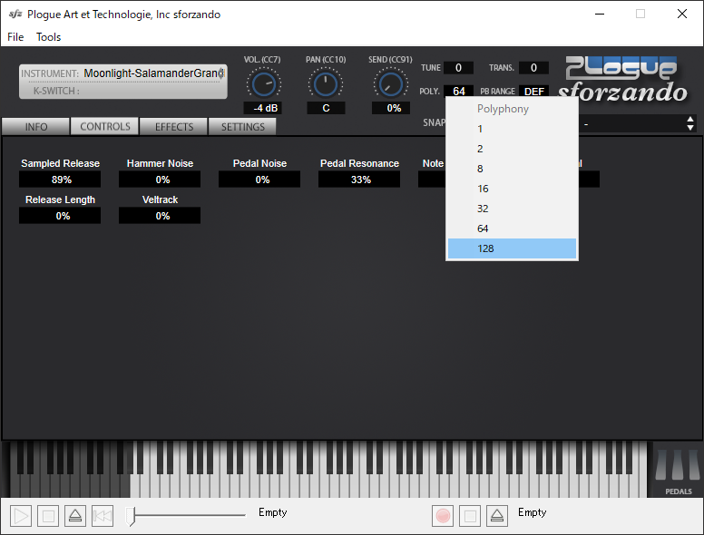The image size is (704, 535).
Task: Switch to the EFFECTS tab
Action: tap(174, 127)
